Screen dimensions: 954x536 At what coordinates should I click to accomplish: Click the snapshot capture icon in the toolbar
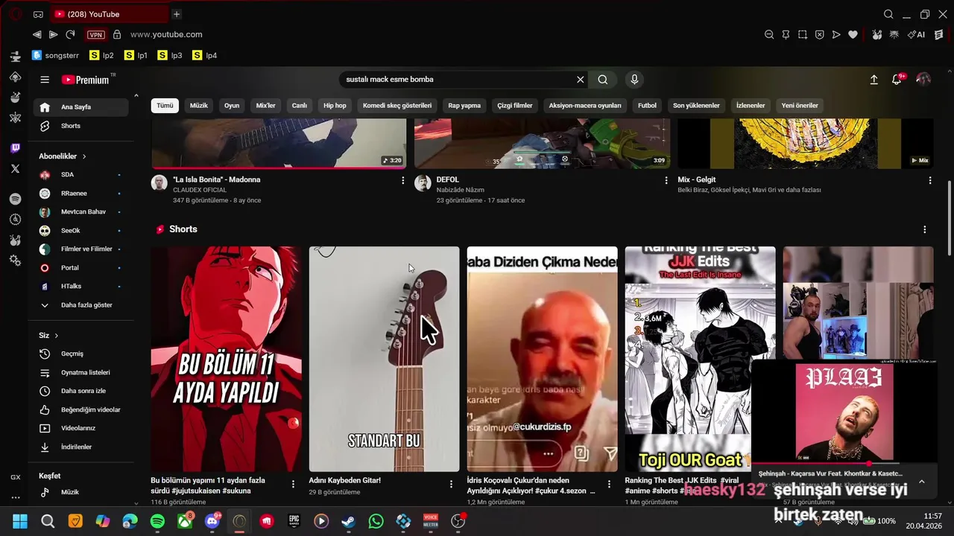[x=803, y=34]
